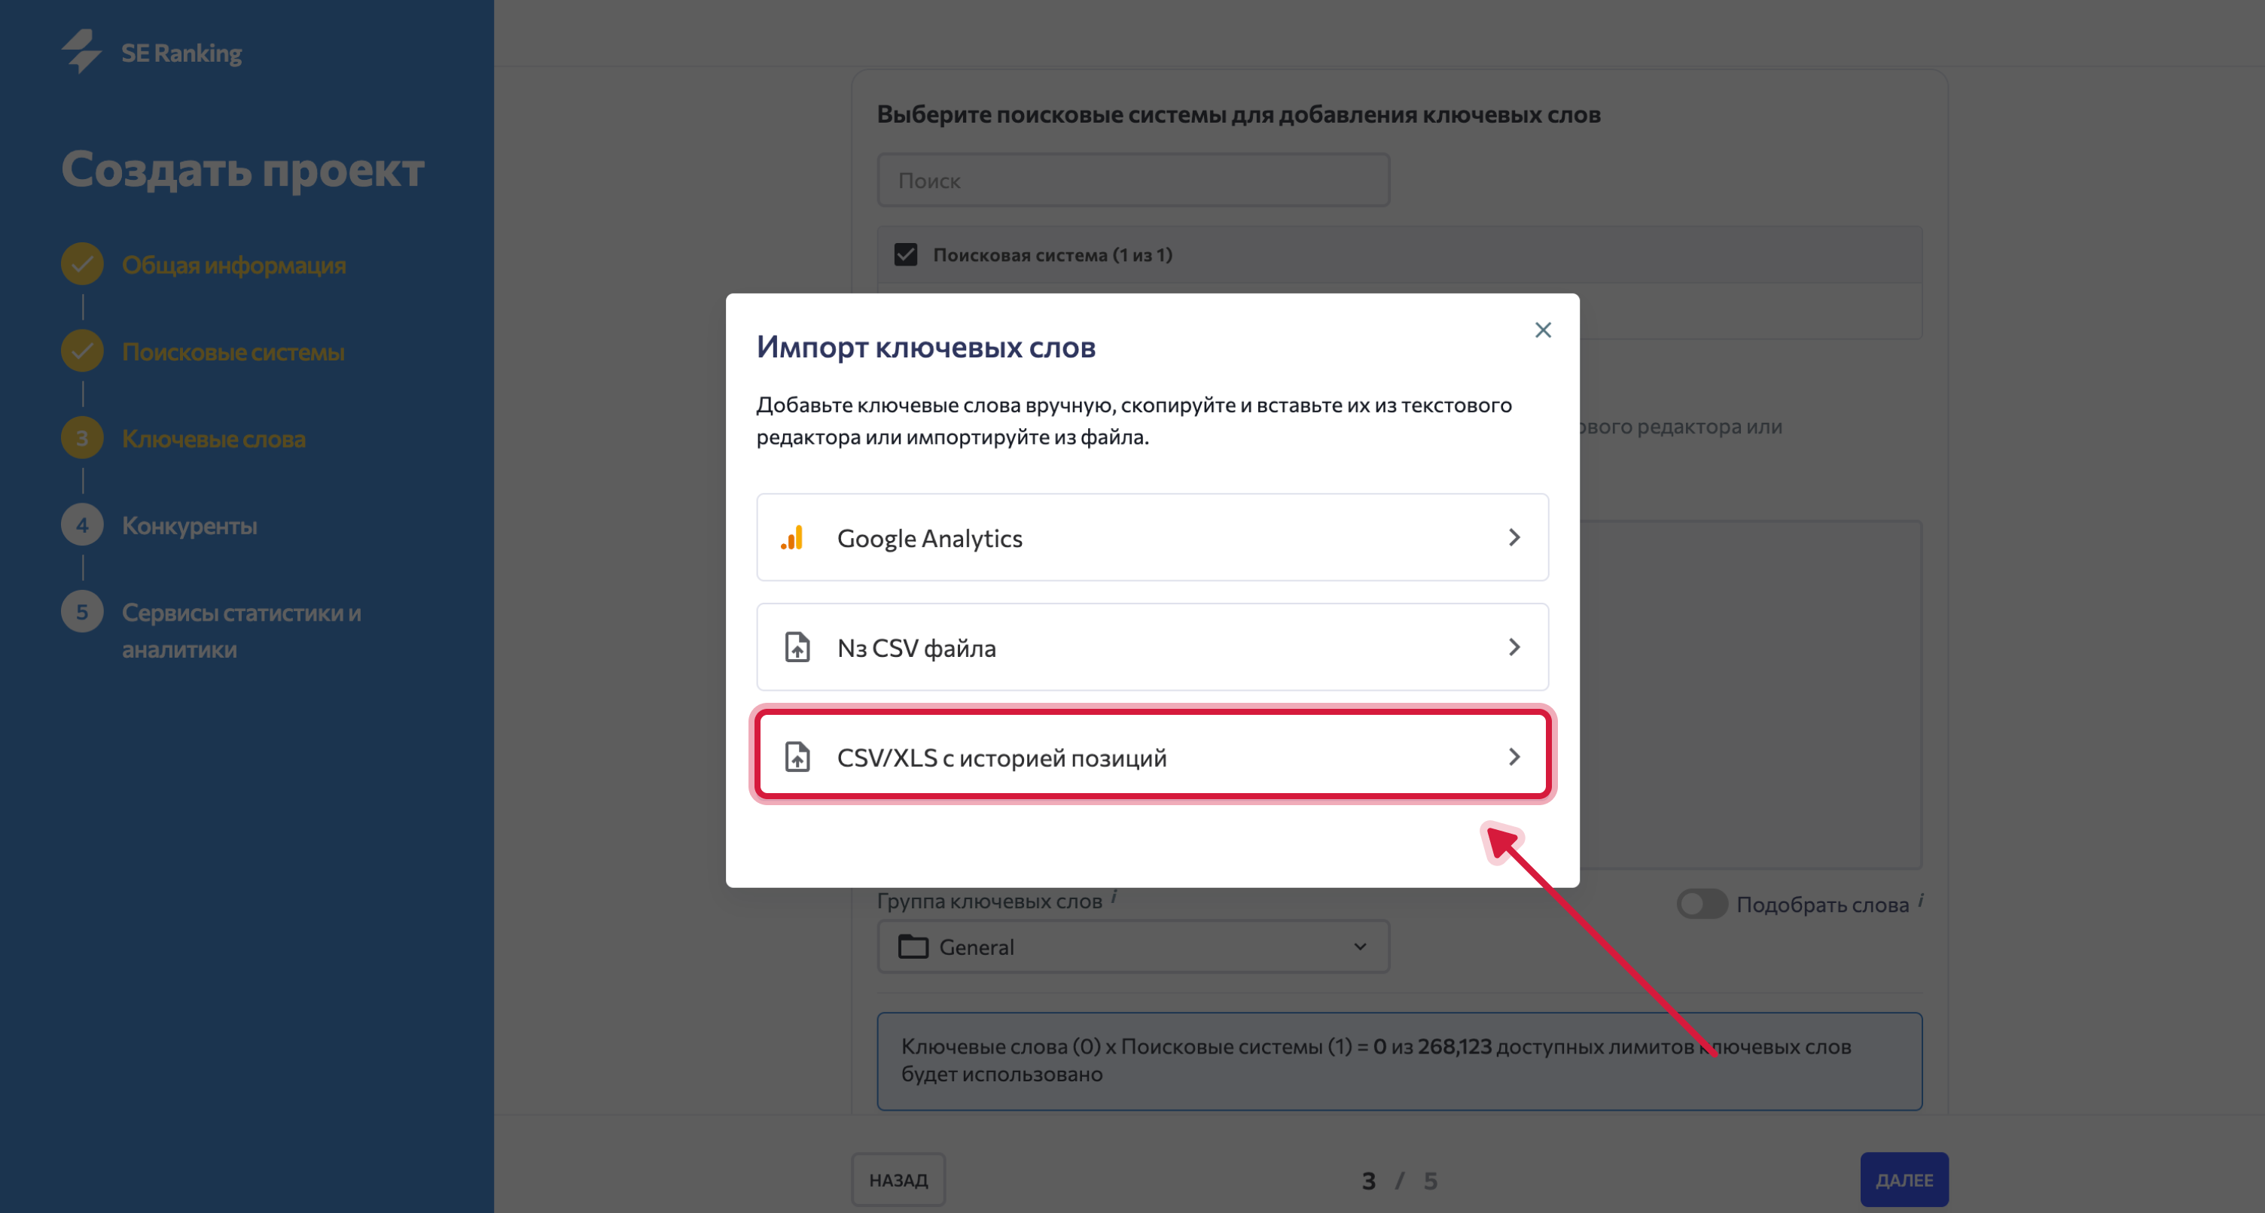Image resolution: width=2265 pixels, height=1213 pixels.
Task: Click the 'ДАЛЕЕ' button
Action: pos(1904,1180)
